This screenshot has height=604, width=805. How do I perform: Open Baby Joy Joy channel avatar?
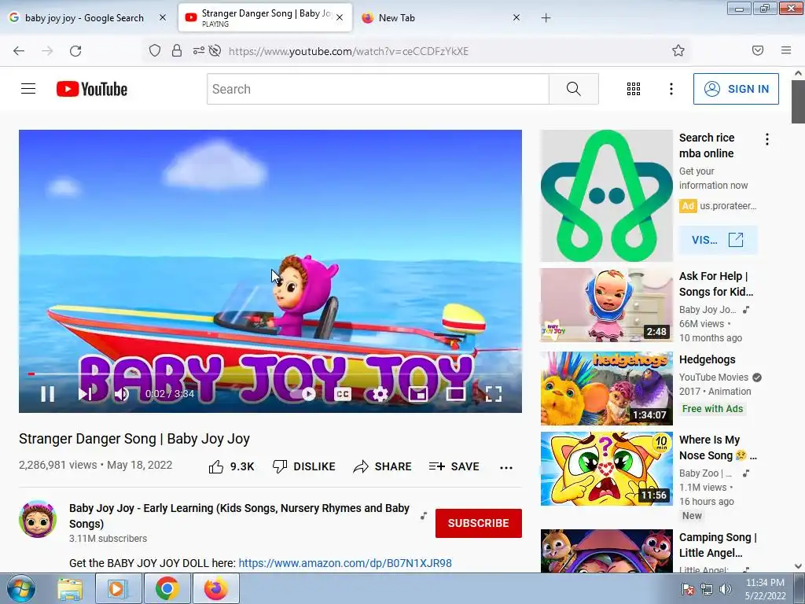point(38,519)
